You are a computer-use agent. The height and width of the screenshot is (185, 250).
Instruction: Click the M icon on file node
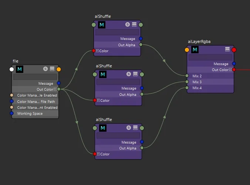click(x=20, y=69)
